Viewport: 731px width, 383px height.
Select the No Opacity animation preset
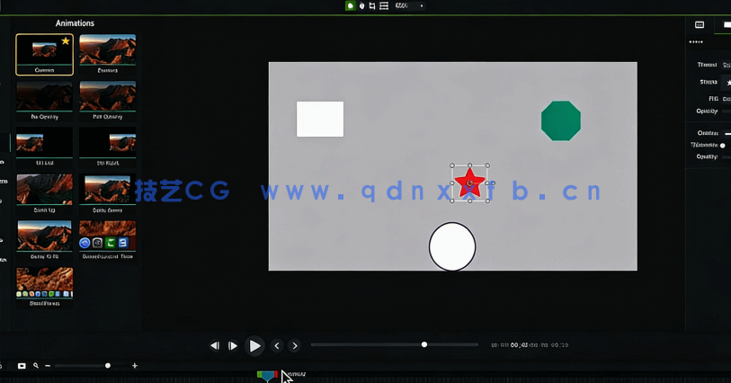pos(44,101)
